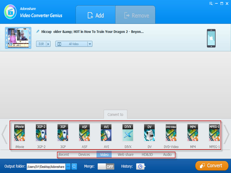Pick the DV camcorder format icon

[x=150, y=133]
